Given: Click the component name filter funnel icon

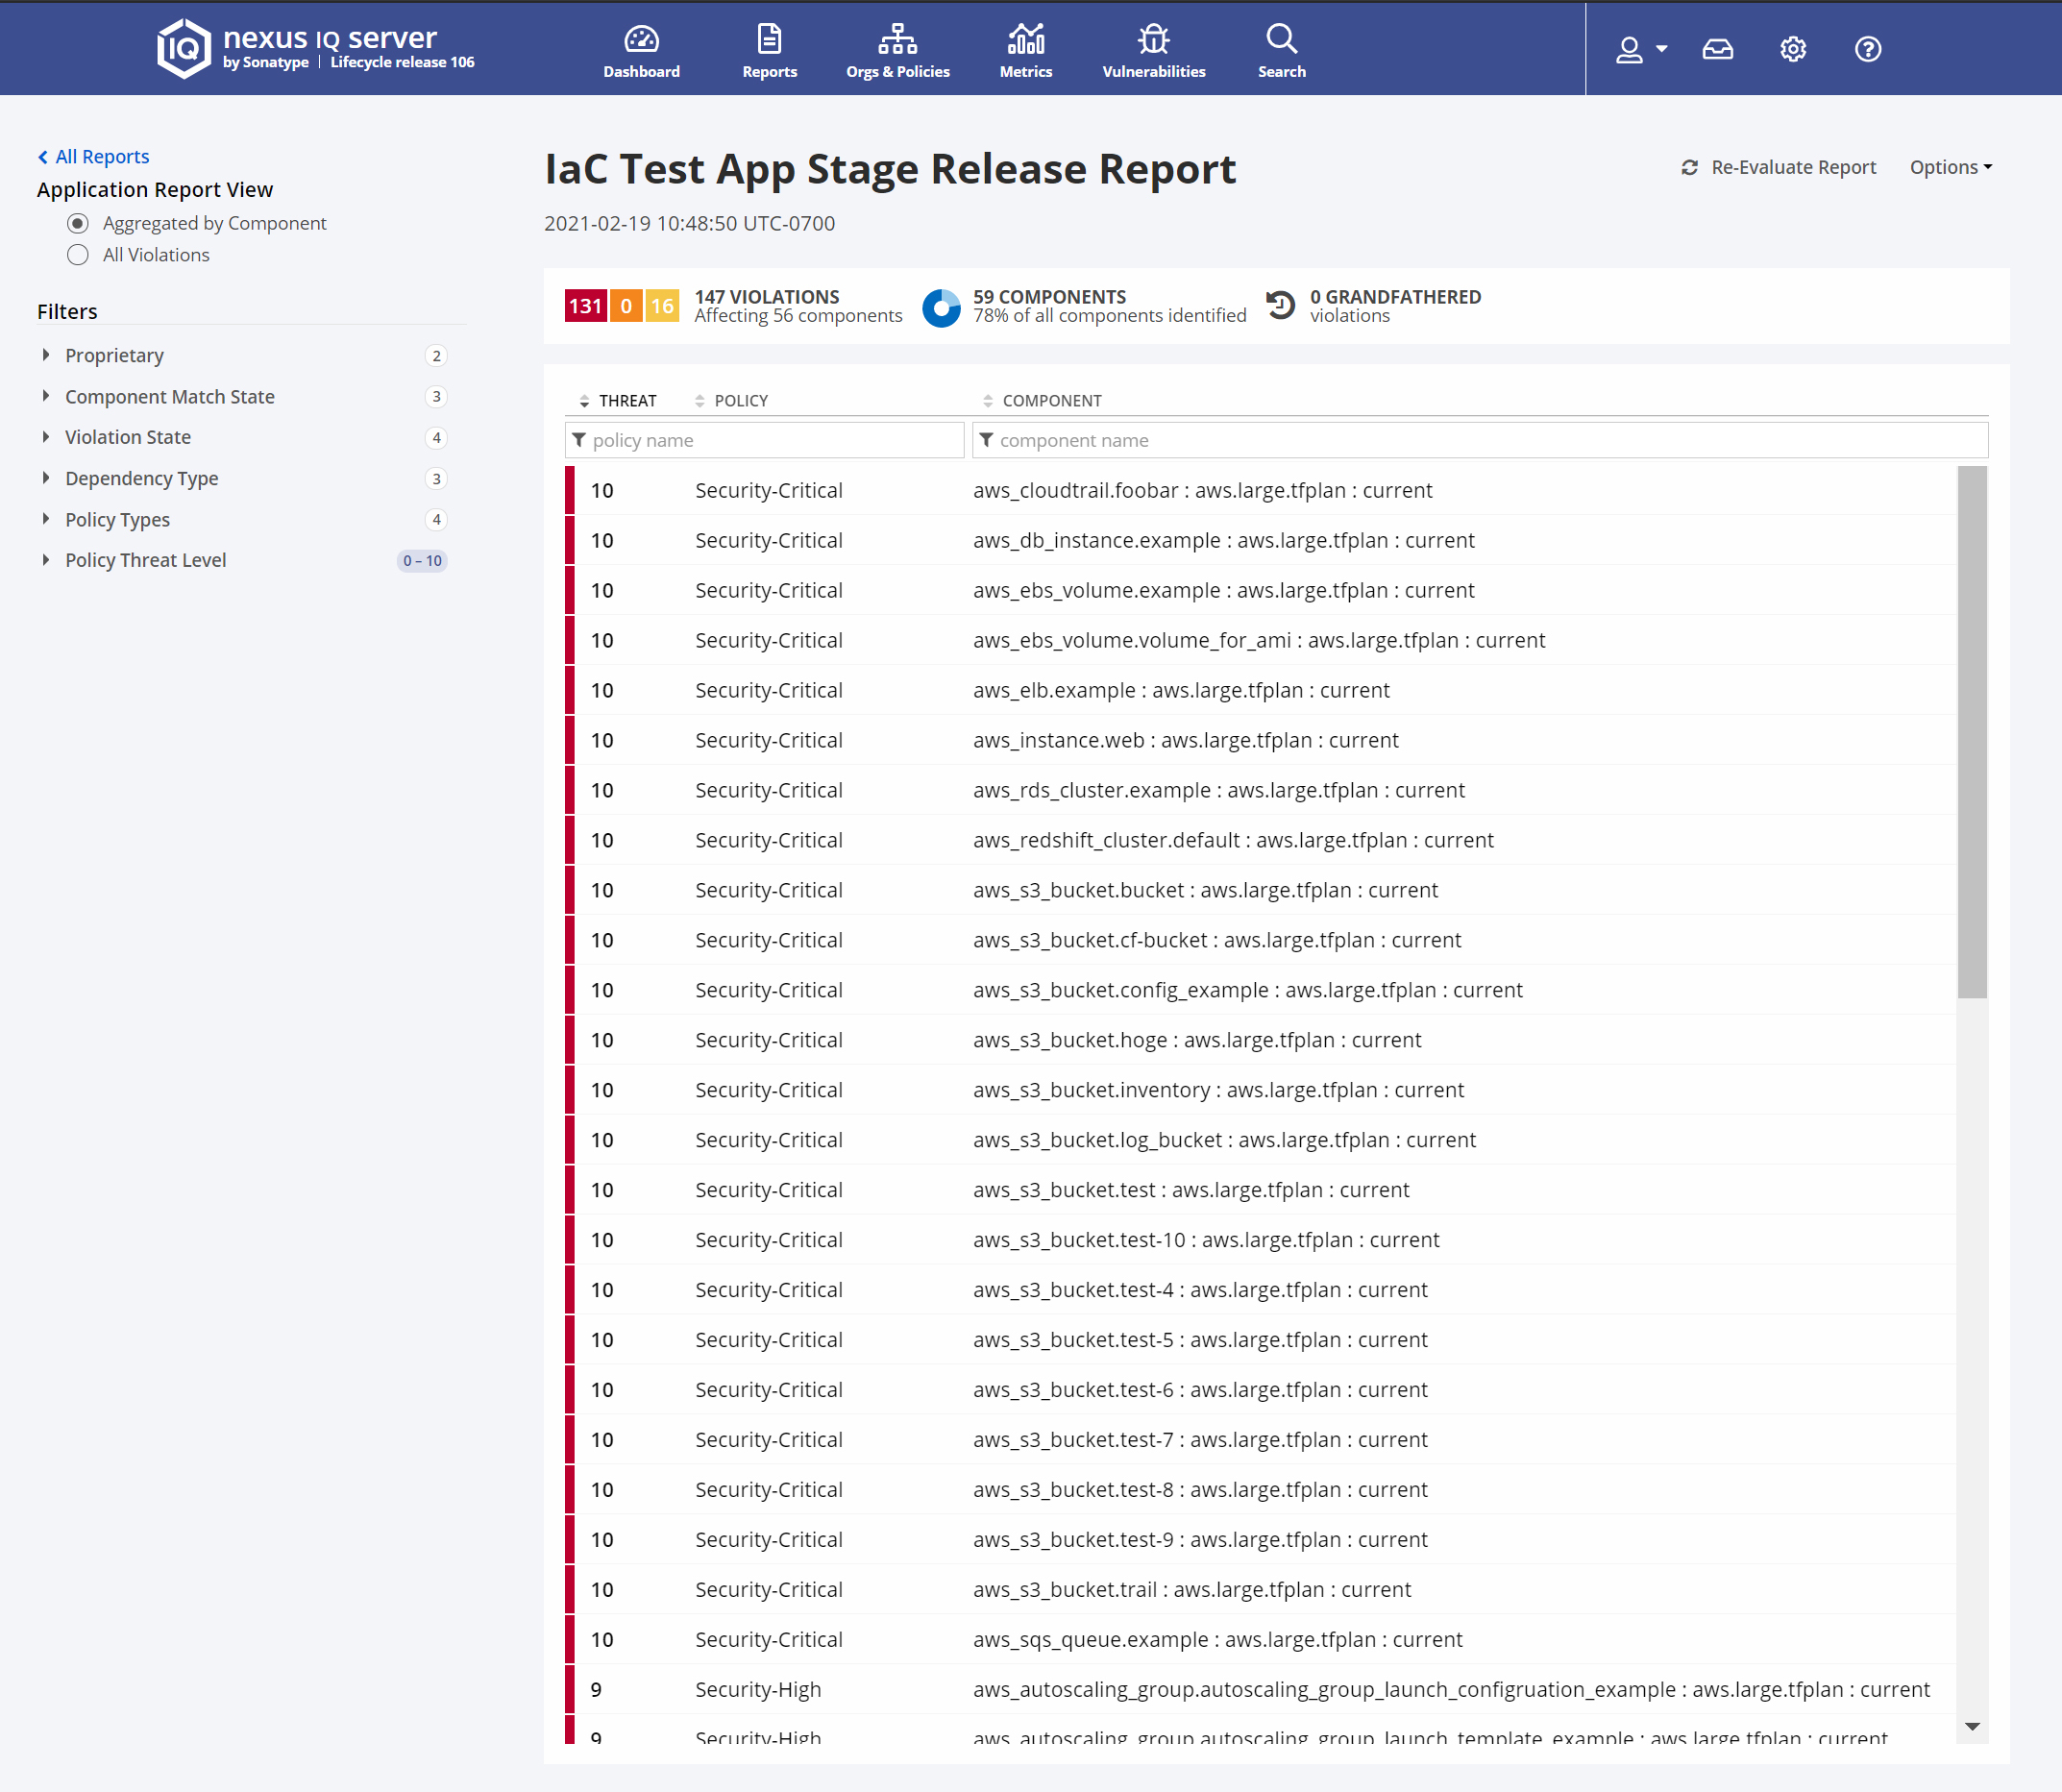Looking at the screenshot, I should [x=986, y=440].
